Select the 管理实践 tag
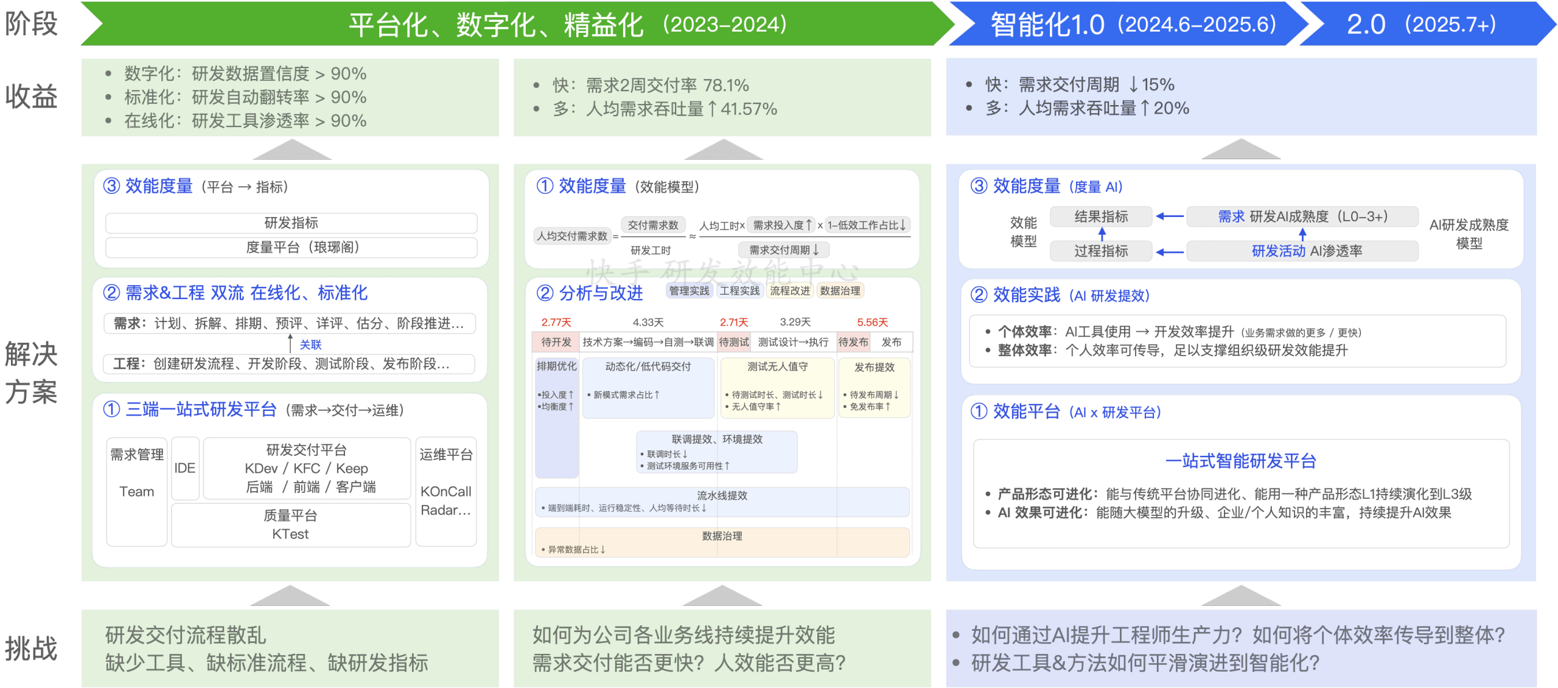The height and width of the screenshot is (688, 1558). [688, 291]
